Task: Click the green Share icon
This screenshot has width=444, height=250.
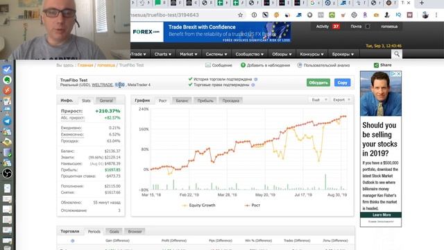Action: (x=376, y=65)
